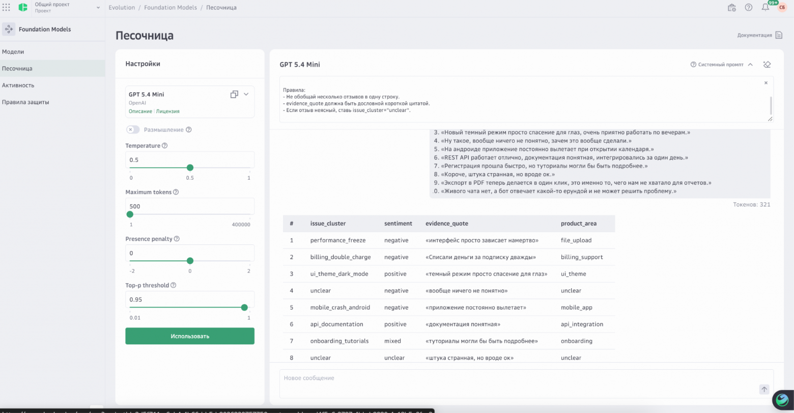
Task: Click the Presence penalty slider handle
Action: (x=190, y=261)
